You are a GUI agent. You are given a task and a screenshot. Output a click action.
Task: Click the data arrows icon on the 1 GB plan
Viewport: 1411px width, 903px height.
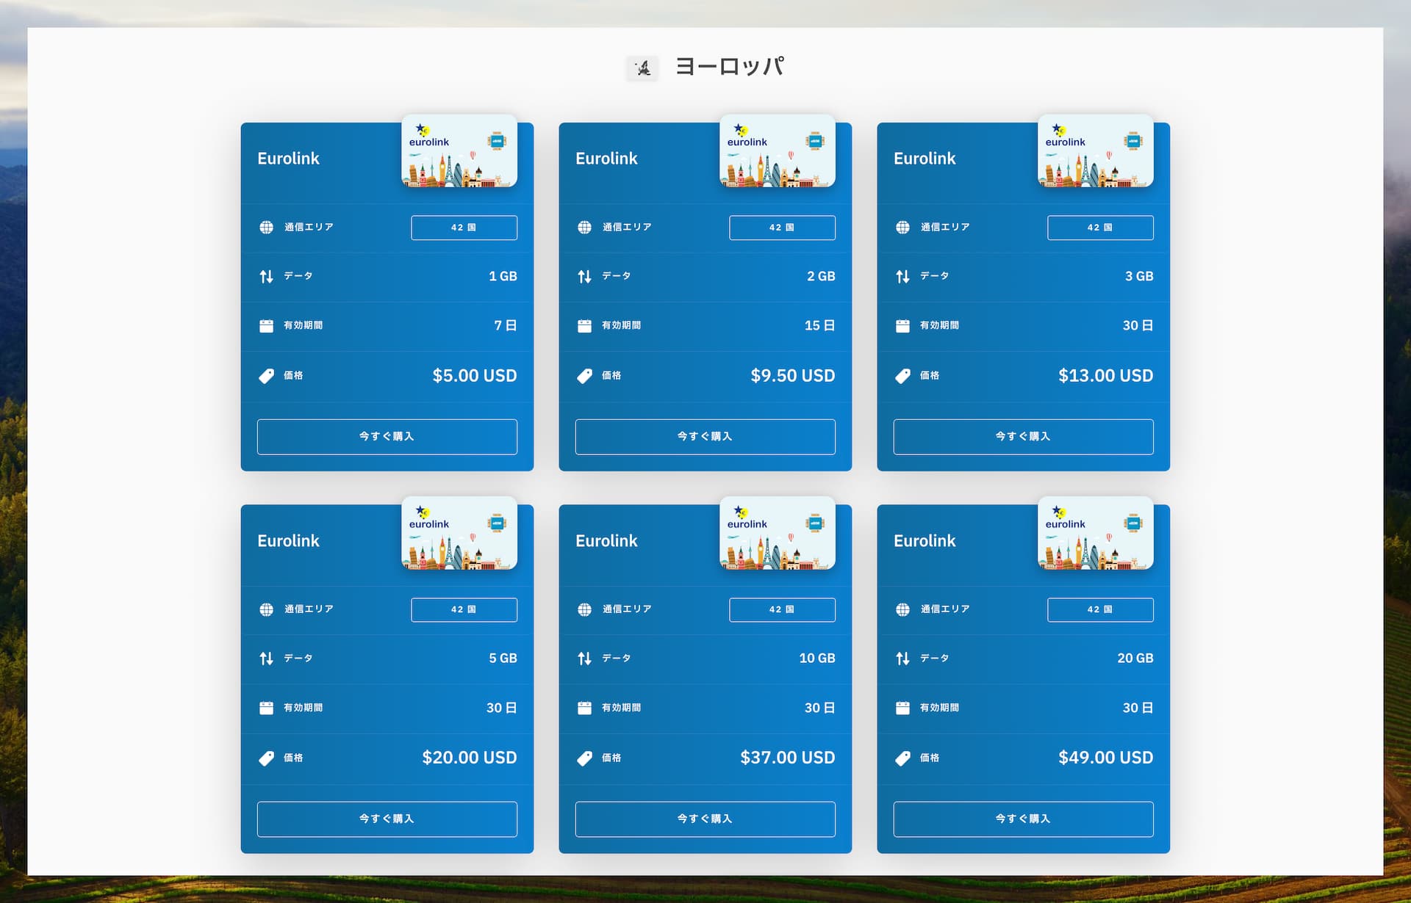click(x=266, y=277)
